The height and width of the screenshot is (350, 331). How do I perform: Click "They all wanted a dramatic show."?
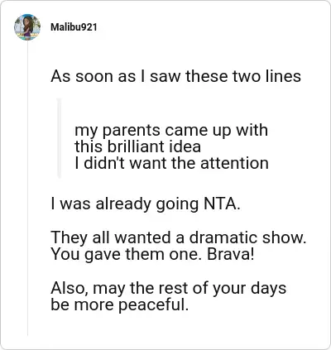179,237
